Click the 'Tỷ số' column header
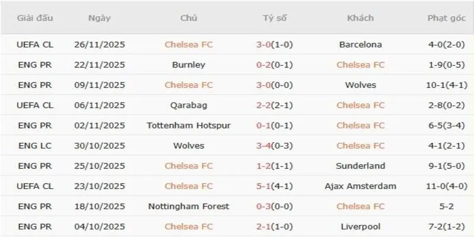Screen dimensions: 474x237 (x=274, y=18)
